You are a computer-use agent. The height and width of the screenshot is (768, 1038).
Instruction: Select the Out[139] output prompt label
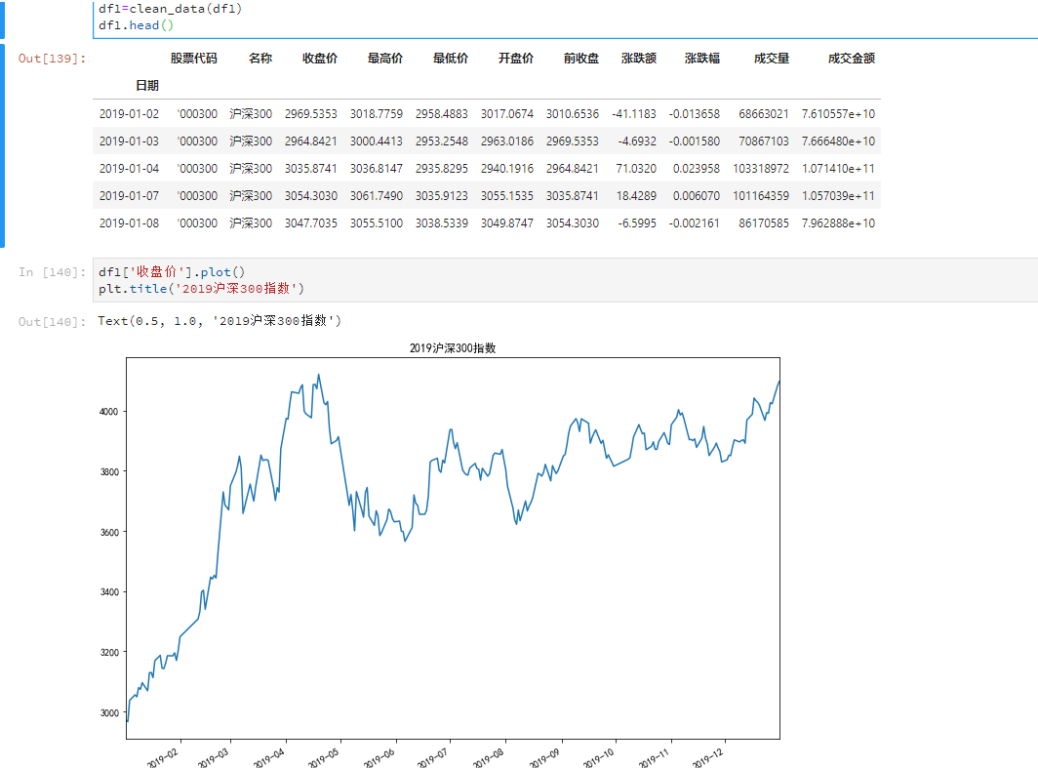53,59
